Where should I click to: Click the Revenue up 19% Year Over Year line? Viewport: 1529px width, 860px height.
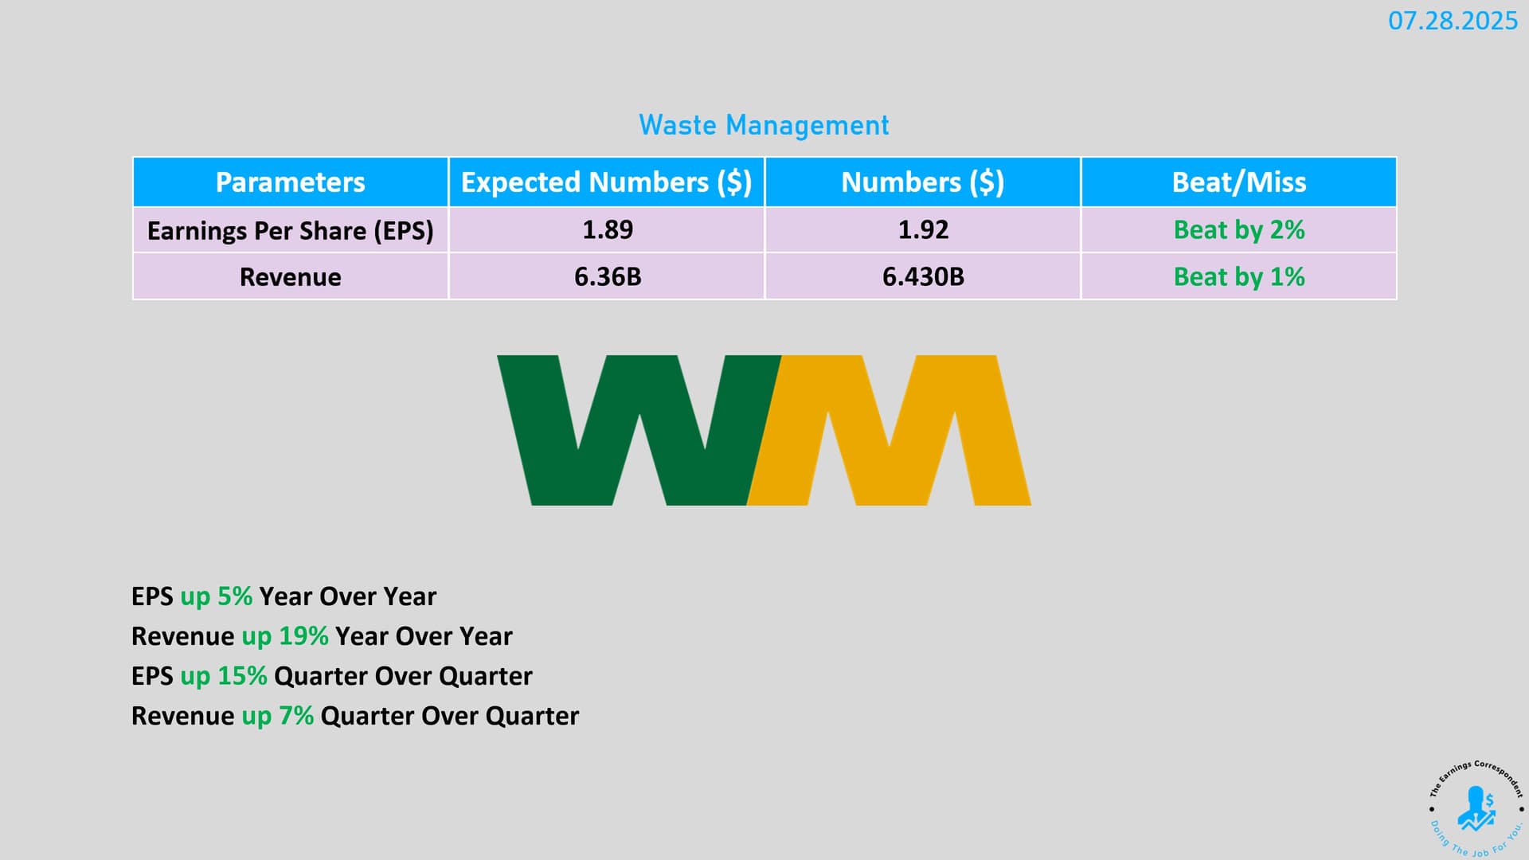tap(322, 636)
